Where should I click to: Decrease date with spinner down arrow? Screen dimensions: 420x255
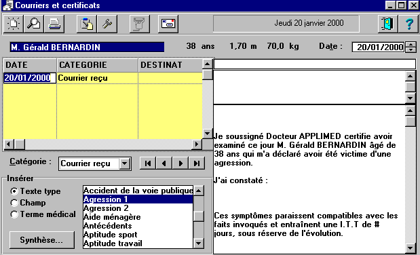(x=411, y=50)
